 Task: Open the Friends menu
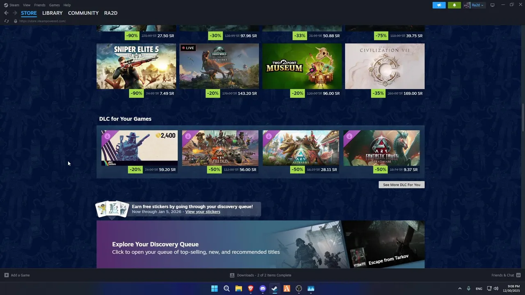tap(40, 5)
